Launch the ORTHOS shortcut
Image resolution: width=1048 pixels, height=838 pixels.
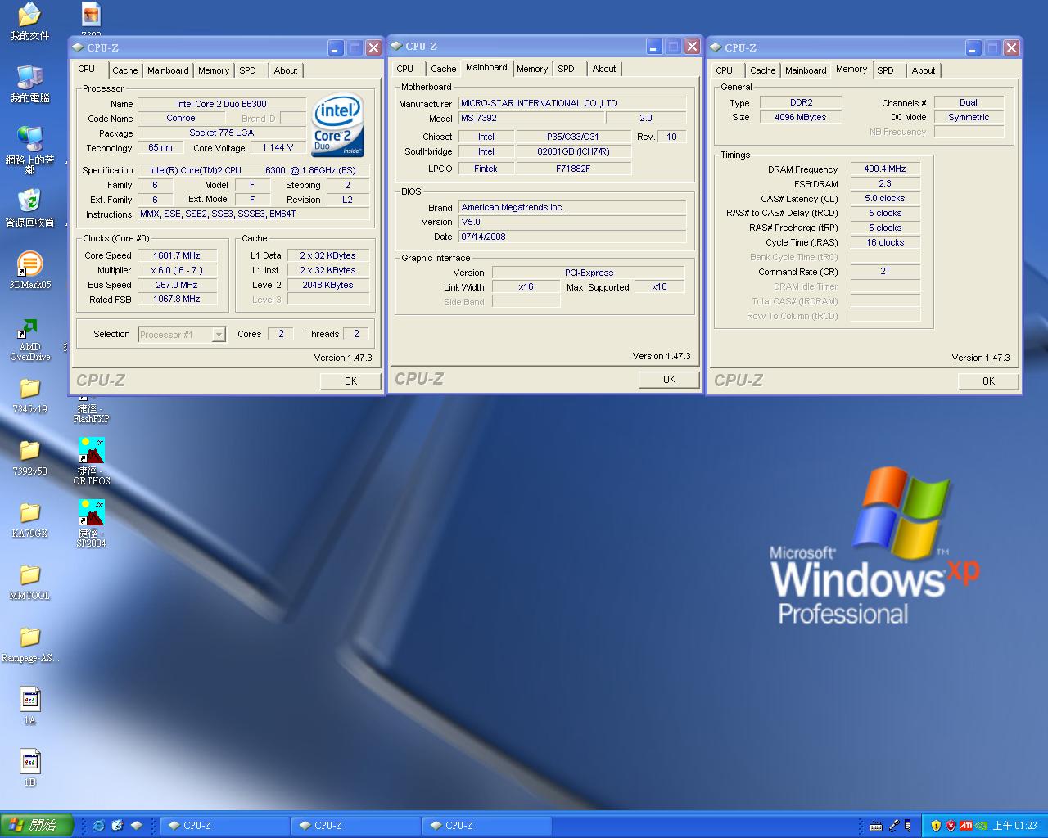point(91,461)
